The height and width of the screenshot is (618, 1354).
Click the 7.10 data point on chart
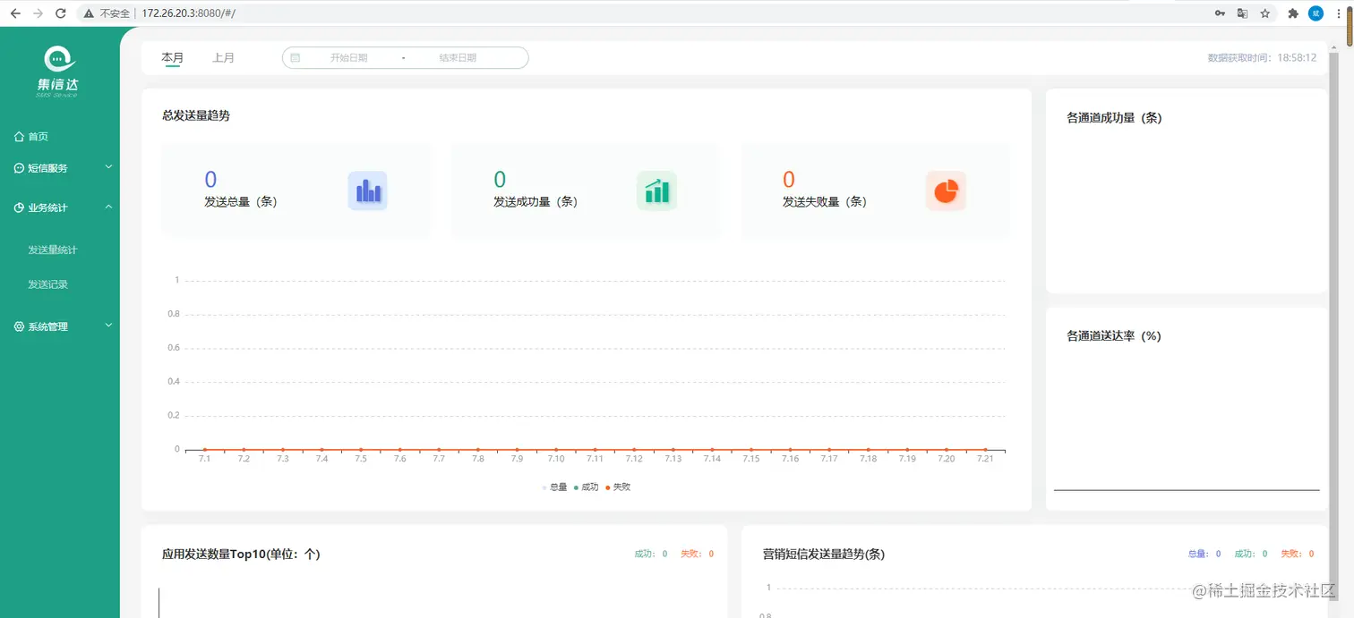click(556, 449)
